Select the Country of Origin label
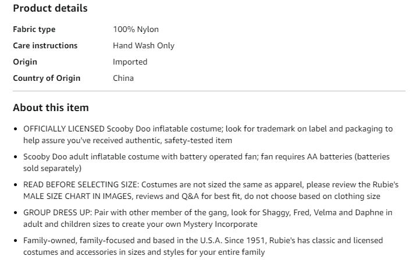Screen dimensions: 420x260 47,78
